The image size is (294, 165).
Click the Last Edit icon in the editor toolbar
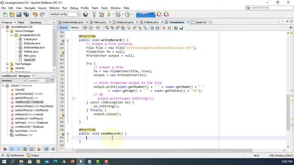pyautogui.click(x=85, y=27)
